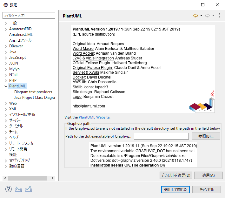Screen dimensions: 225x198
Task: Select Diagram text providers page
Action: coord(33,92)
